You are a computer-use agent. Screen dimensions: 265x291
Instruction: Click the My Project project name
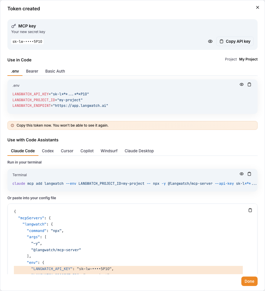pos(248,59)
